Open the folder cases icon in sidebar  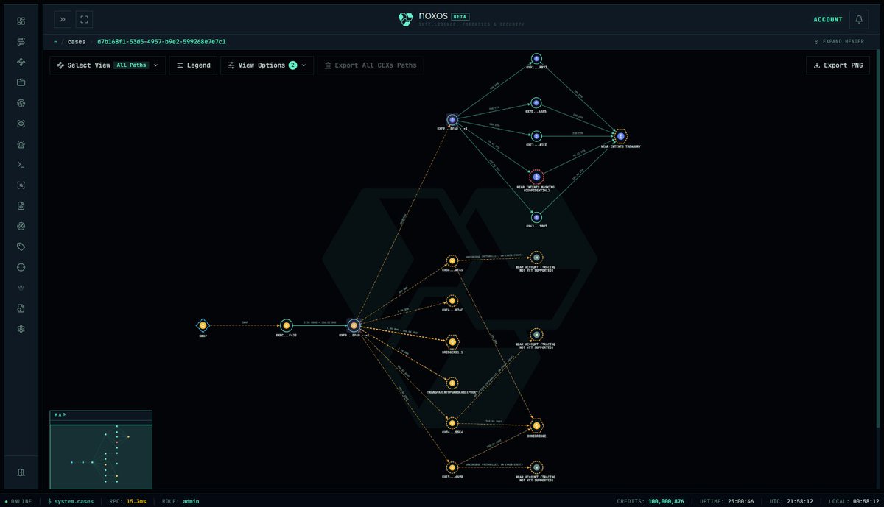pos(21,82)
